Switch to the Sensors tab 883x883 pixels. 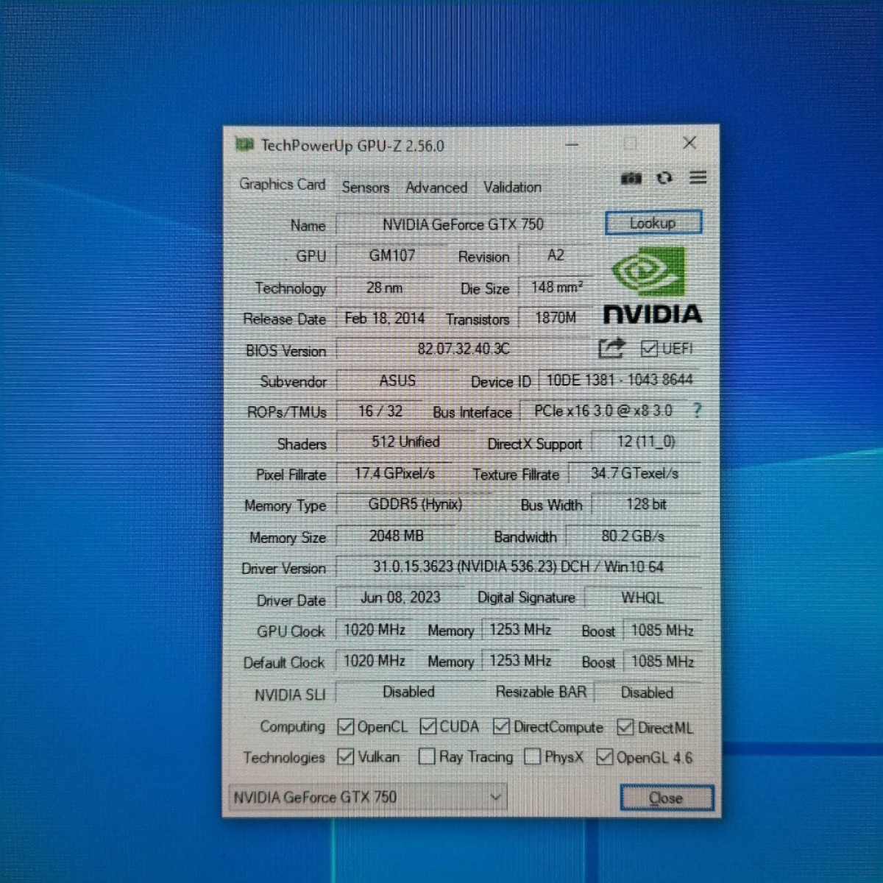pyautogui.click(x=365, y=187)
